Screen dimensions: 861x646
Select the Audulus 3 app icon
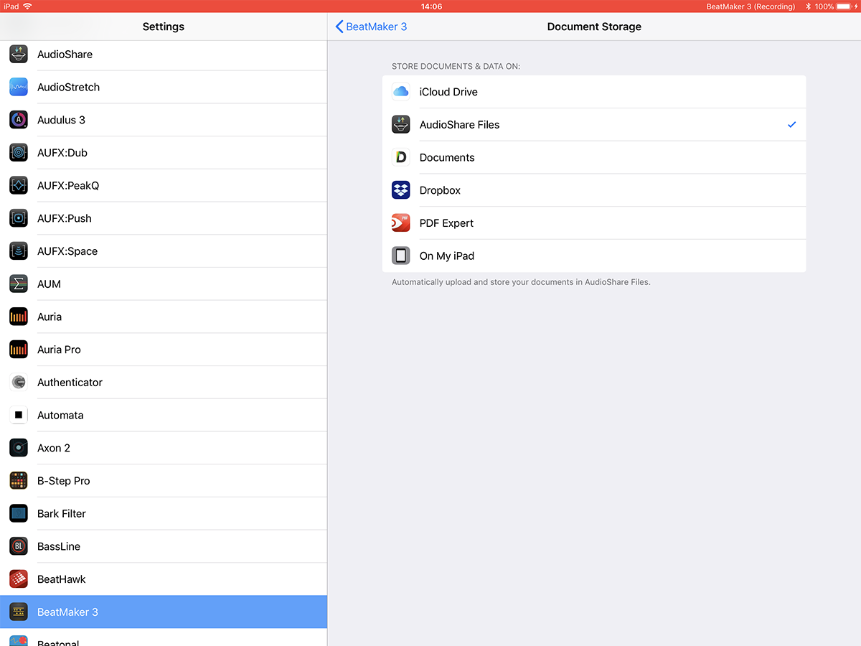[19, 120]
